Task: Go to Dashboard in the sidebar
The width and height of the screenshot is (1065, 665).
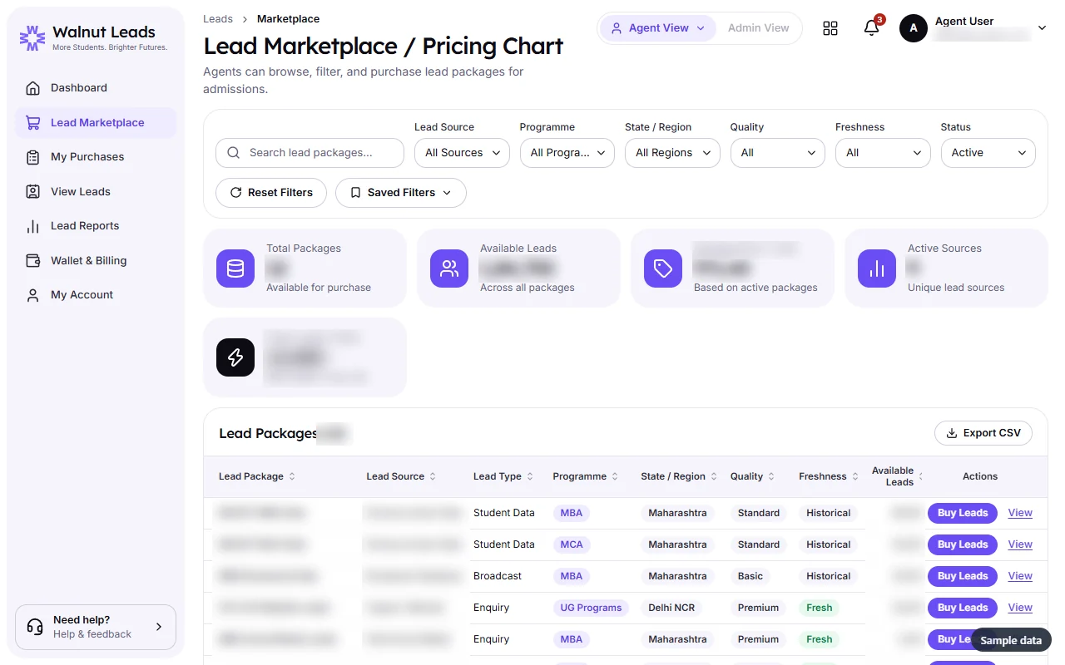Action: coord(96,88)
